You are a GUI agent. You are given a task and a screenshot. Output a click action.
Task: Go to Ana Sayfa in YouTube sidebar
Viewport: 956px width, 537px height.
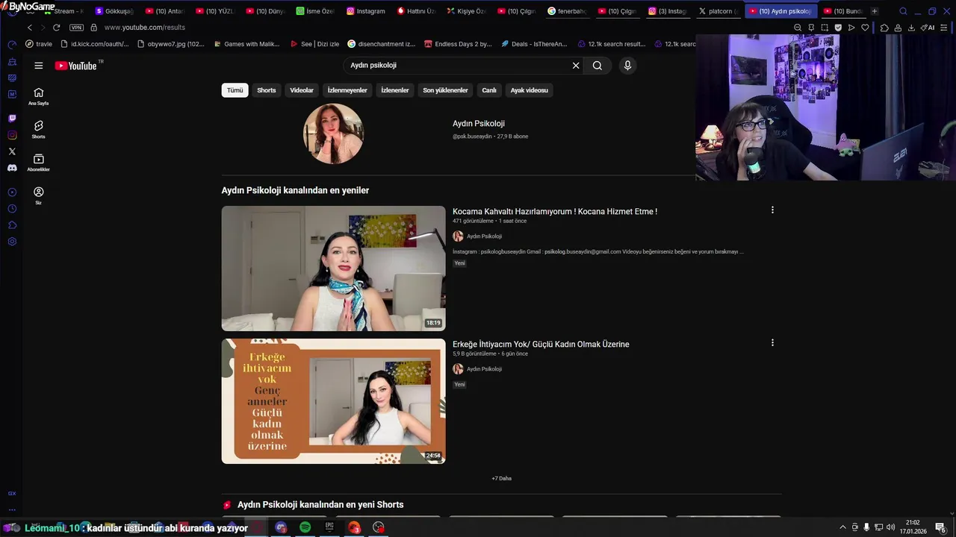pyautogui.click(x=38, y=96)
